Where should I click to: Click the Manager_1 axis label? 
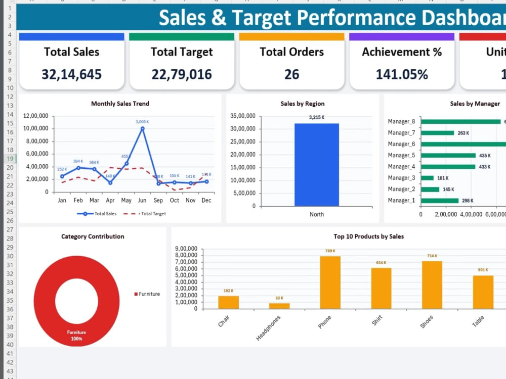coord(401,201)
